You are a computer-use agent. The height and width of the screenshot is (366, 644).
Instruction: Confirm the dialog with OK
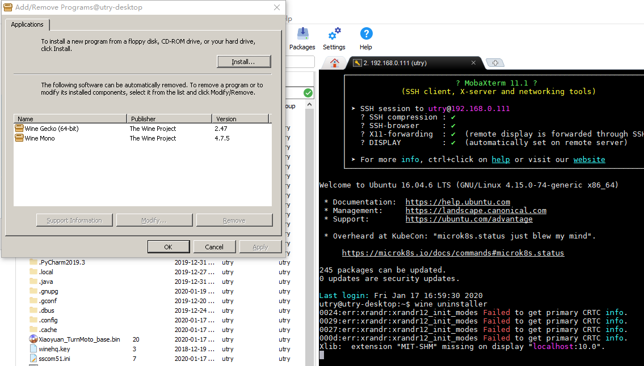point(169,247)
